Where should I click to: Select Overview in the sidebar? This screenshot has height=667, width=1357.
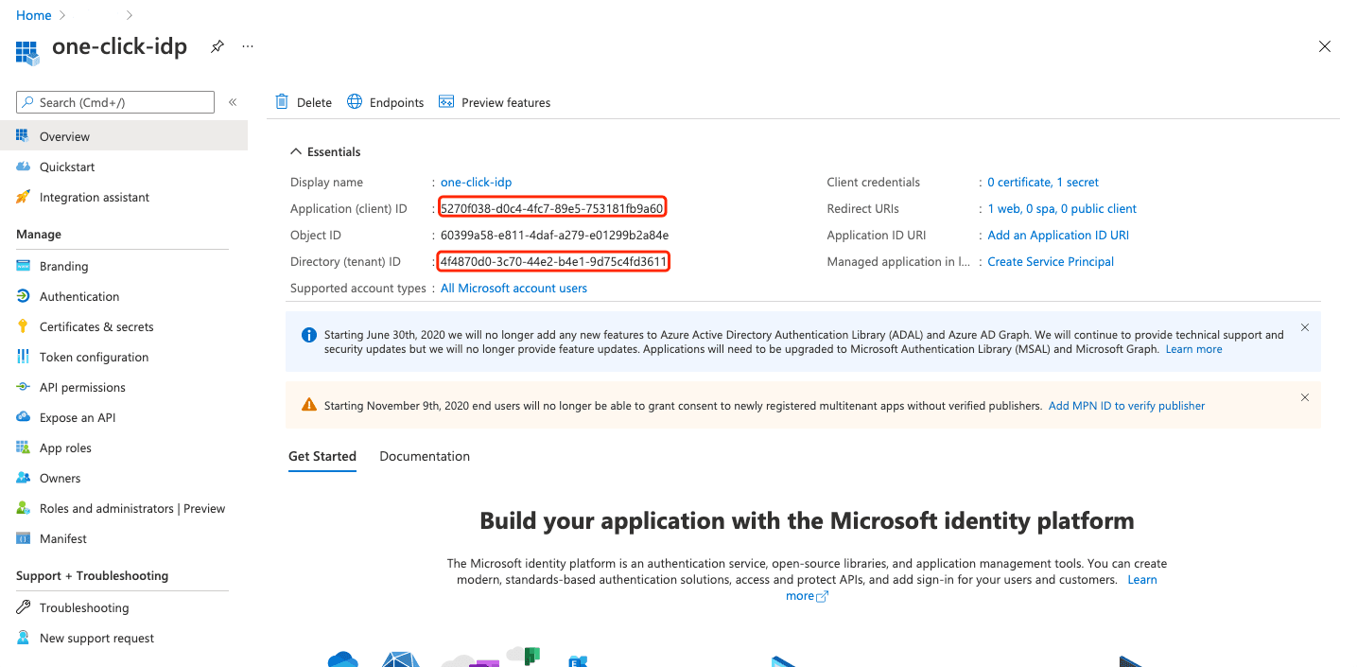coord(124,136)
